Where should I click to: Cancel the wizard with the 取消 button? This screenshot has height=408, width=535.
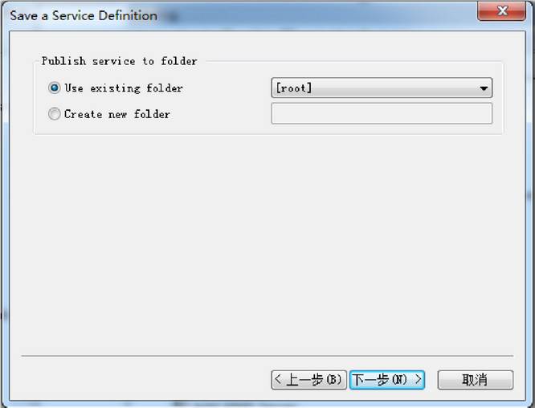pyautogui.click(x=476, y=380)
